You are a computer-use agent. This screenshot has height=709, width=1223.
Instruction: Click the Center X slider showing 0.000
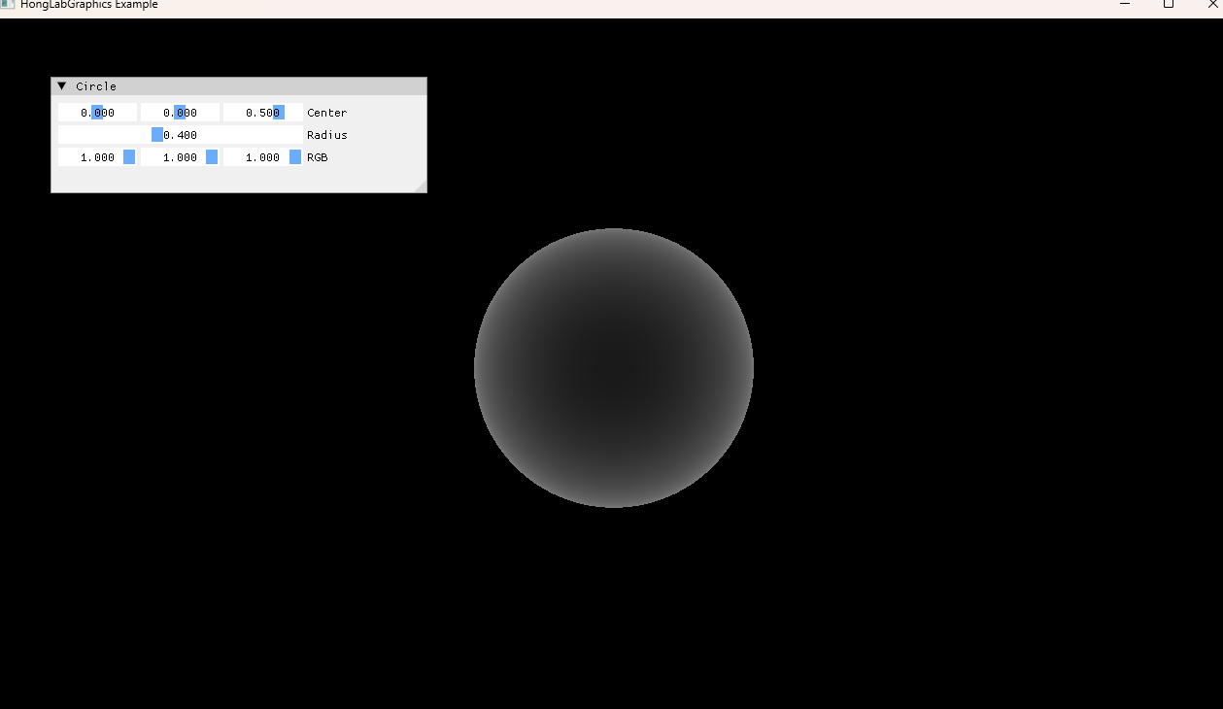(x=97, y=113)
